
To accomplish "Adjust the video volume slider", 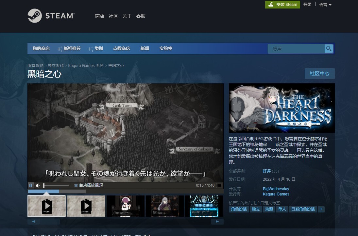I will [56, 186].
